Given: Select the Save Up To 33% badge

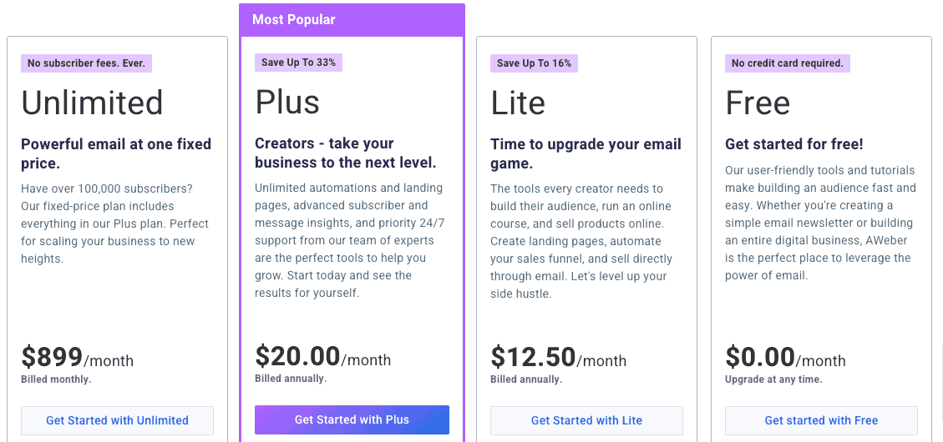Looking at the screenshot, I should tap(298, 63).
